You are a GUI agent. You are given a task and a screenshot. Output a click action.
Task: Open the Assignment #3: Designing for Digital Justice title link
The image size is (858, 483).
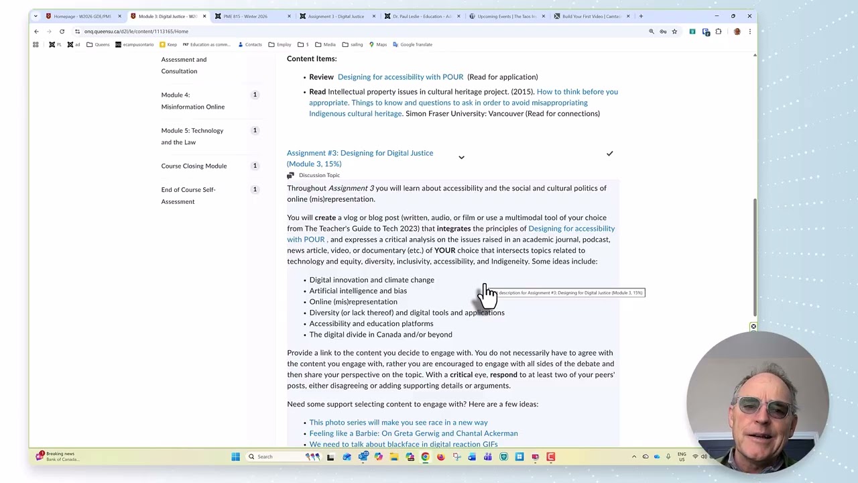coord(360,158)
